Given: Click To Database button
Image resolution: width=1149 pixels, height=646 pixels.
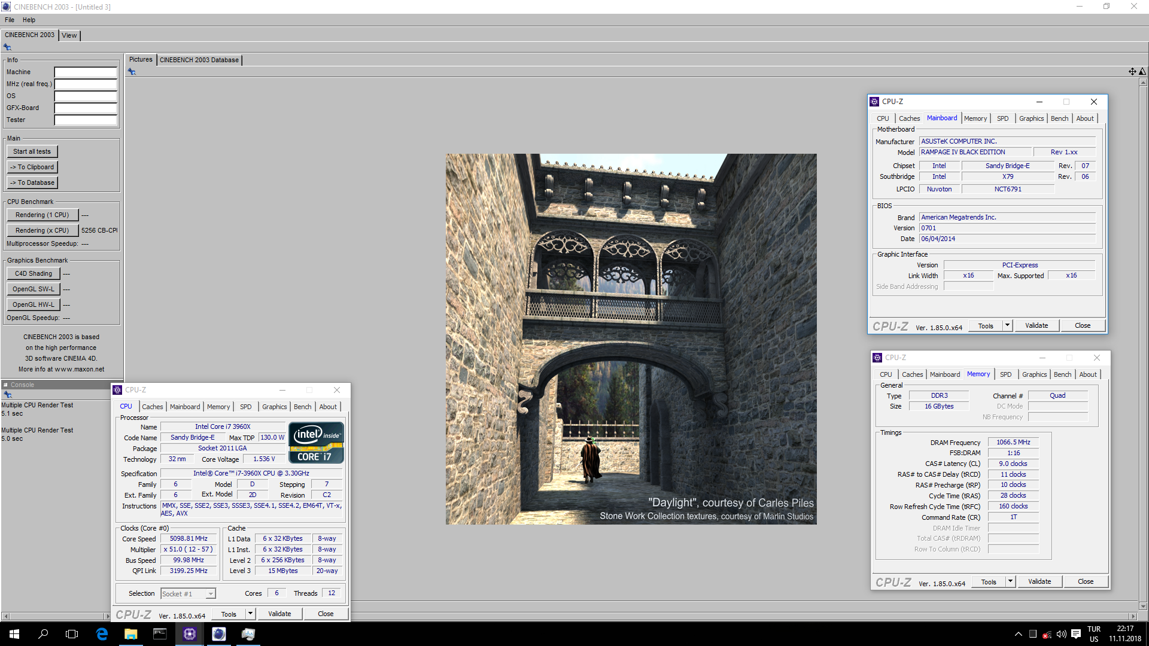Looking at the screenshot, I should pos(32,182).
